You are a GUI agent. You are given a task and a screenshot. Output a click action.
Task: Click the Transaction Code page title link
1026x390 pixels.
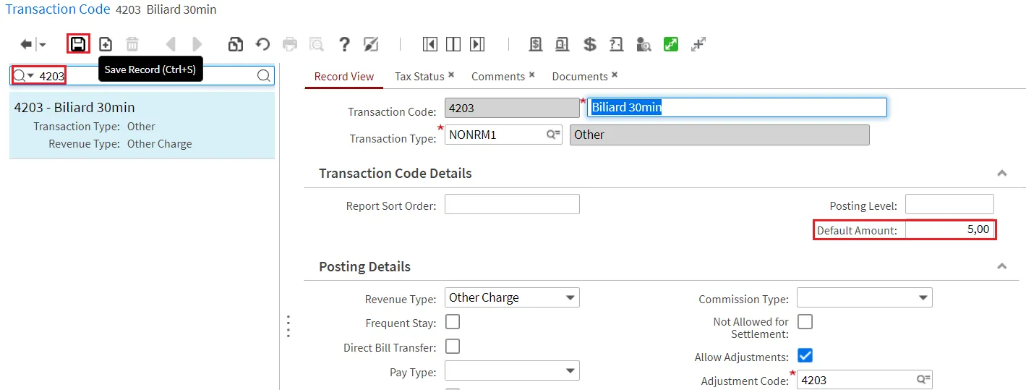[x=58, y=9]
